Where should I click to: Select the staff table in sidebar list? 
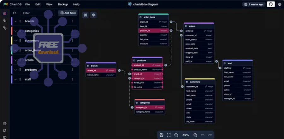click(44, 79)
